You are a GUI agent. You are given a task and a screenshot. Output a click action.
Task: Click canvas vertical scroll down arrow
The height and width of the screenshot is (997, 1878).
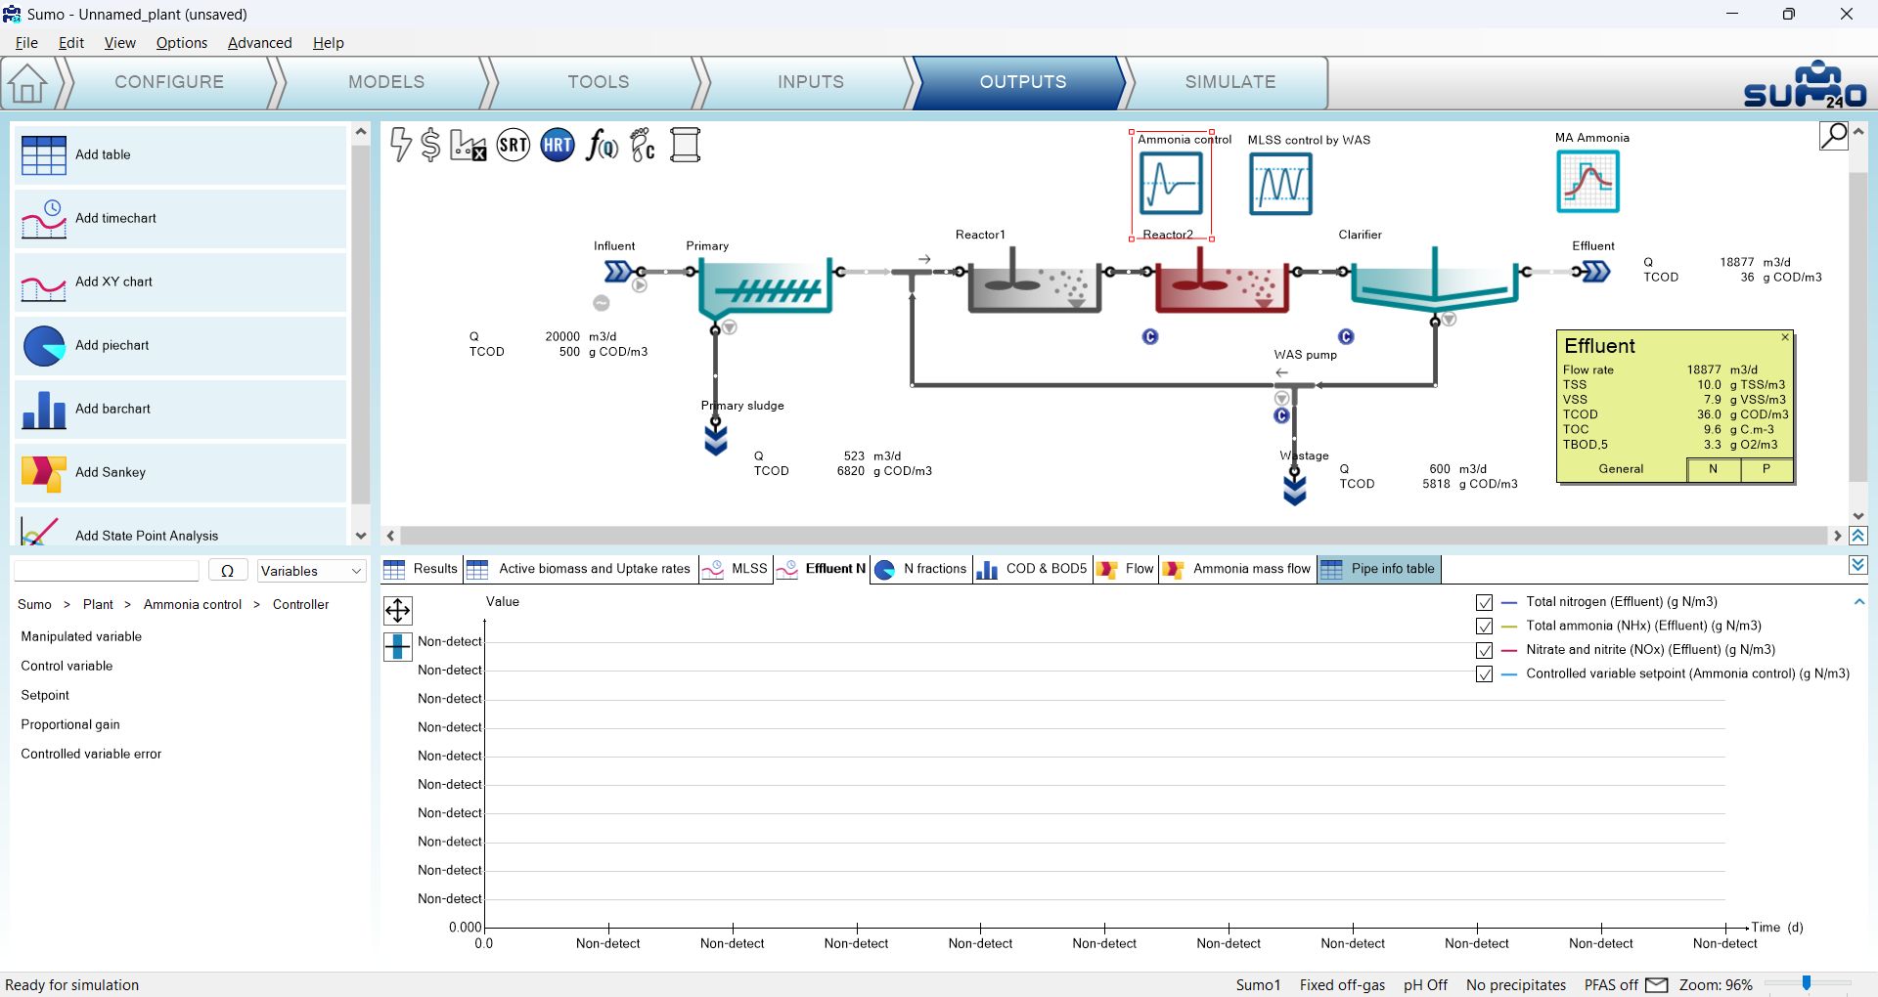tap(1858, 516)
